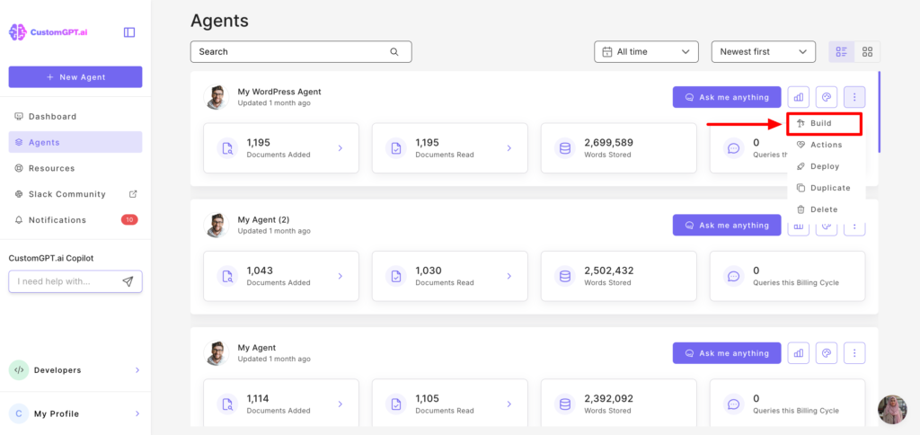
Task: Open the palette icon for My WordPress Agent
Action: point(826,97)
